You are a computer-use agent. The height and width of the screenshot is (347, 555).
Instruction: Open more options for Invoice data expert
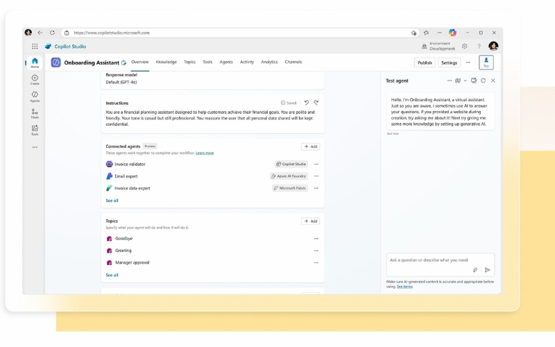coord(316,188)
